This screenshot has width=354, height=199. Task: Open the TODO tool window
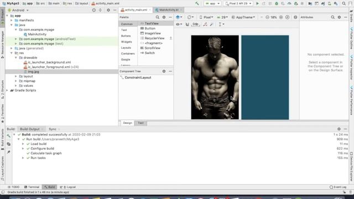(13, 187)
